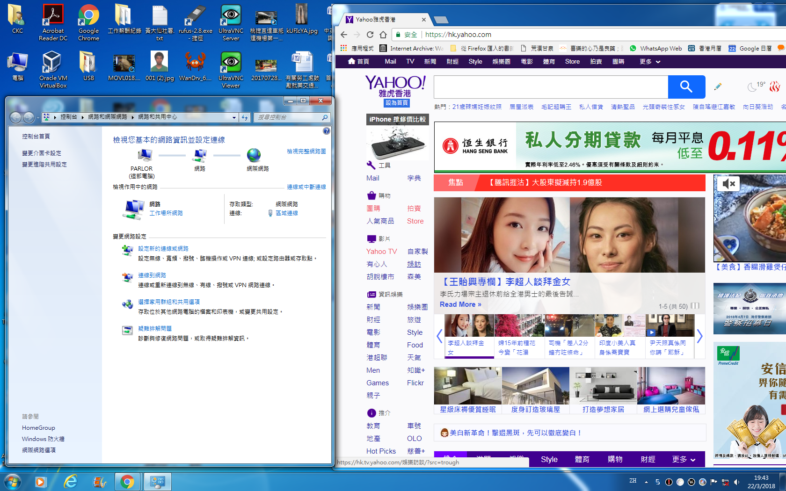Click the Flickr link in Yahoo sidebar

(415, 383)
